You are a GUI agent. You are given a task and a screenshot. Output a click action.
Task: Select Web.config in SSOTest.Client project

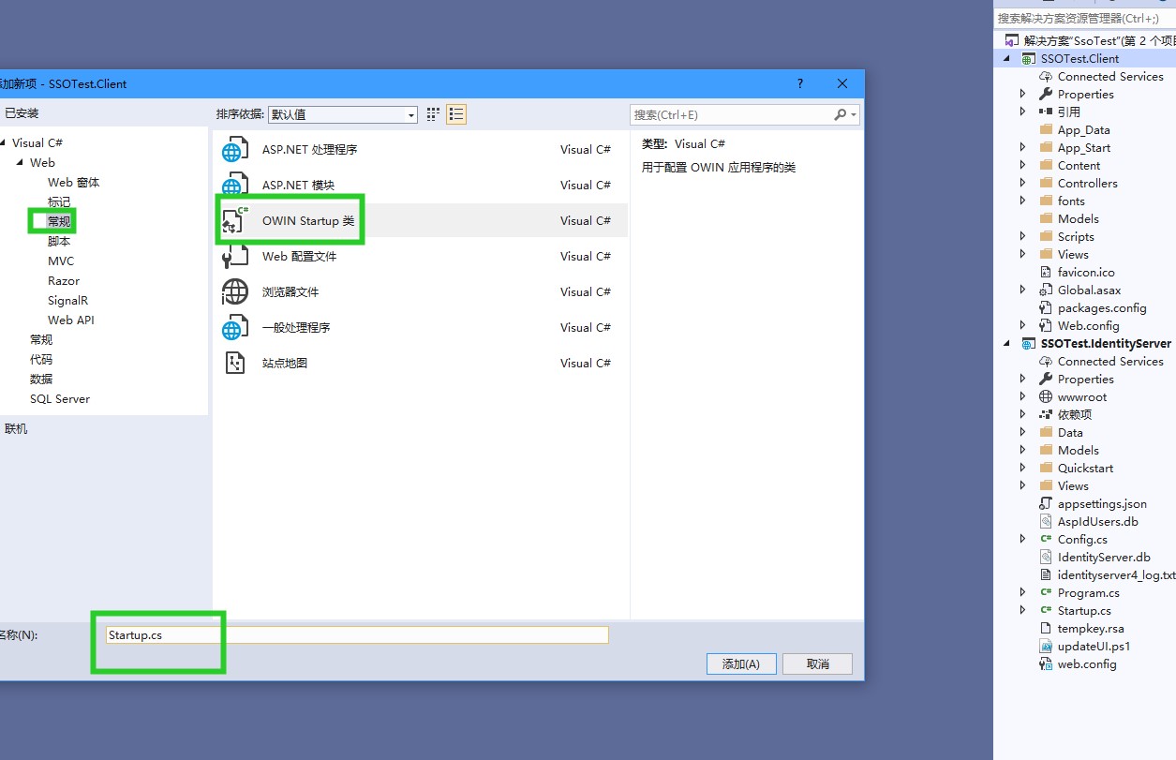tap(1088, 326)
